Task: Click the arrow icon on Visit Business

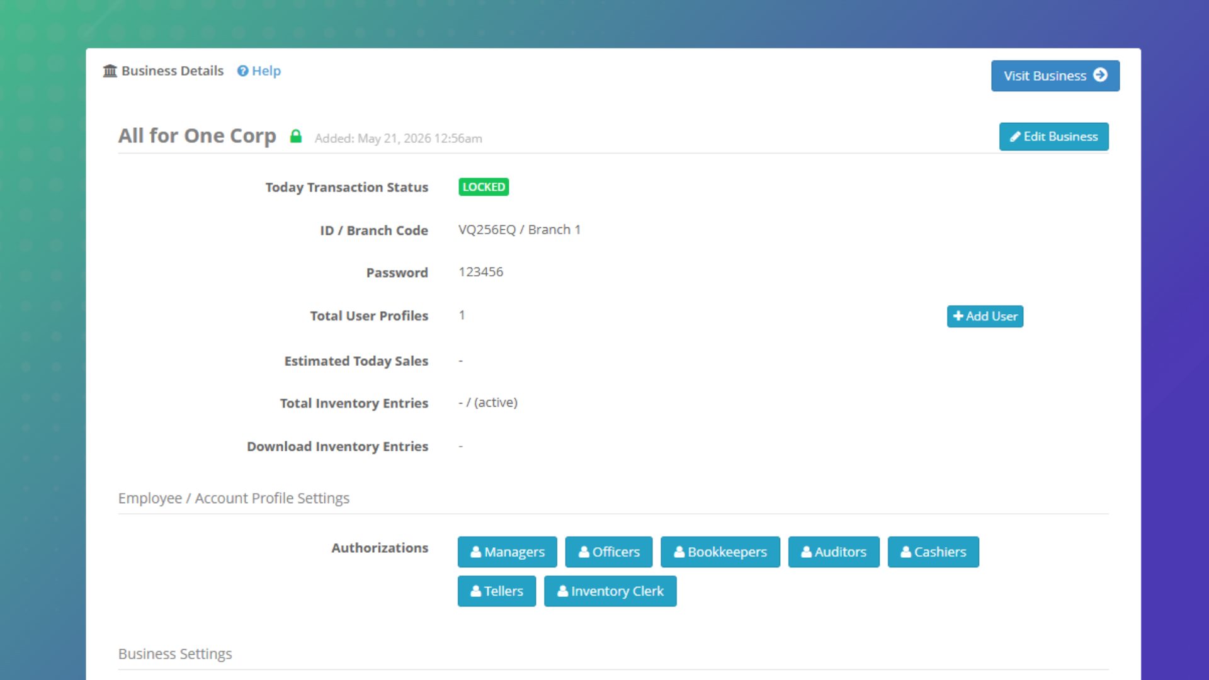Action: pyautogui.click(x=1100, y=75)
